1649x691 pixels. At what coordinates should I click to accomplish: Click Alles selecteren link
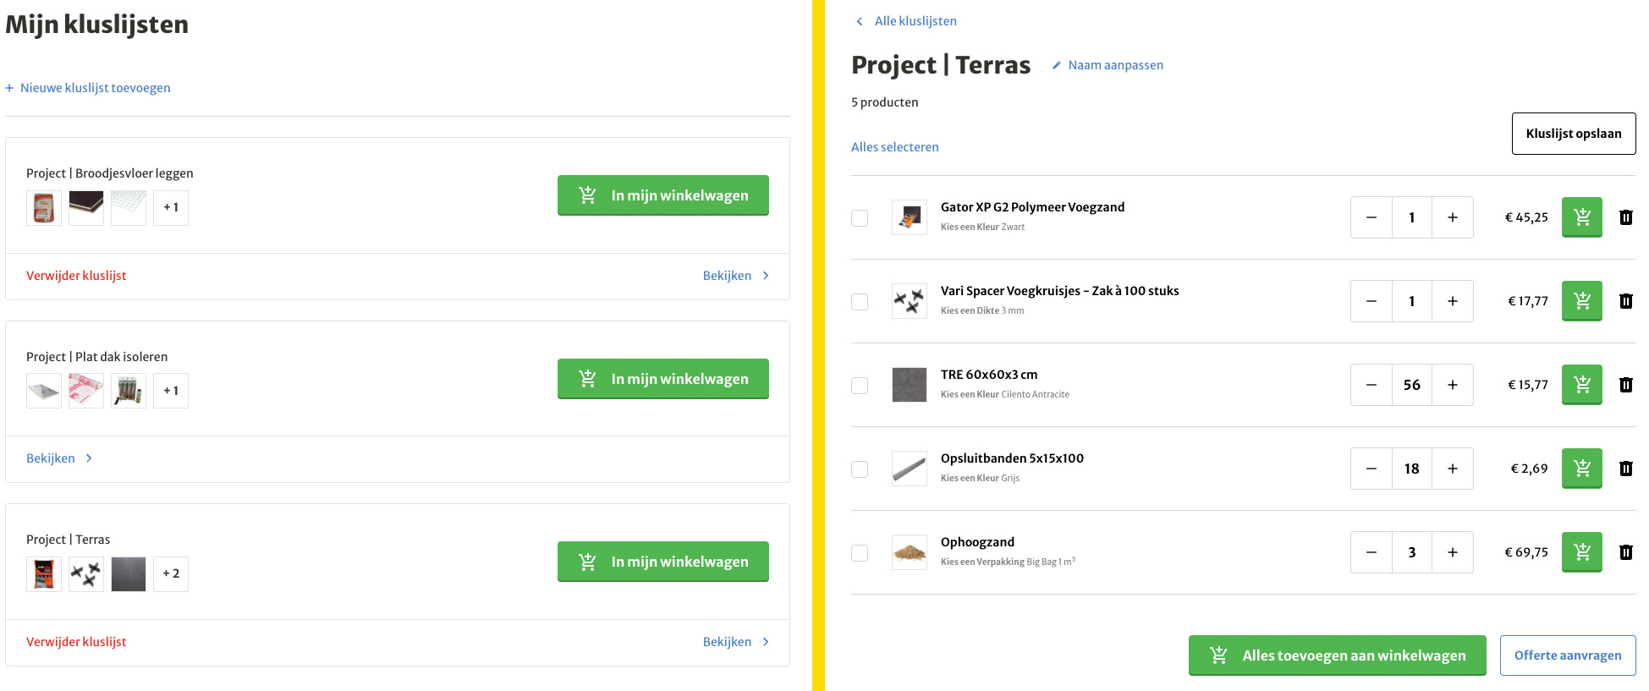tap(894, 147)
